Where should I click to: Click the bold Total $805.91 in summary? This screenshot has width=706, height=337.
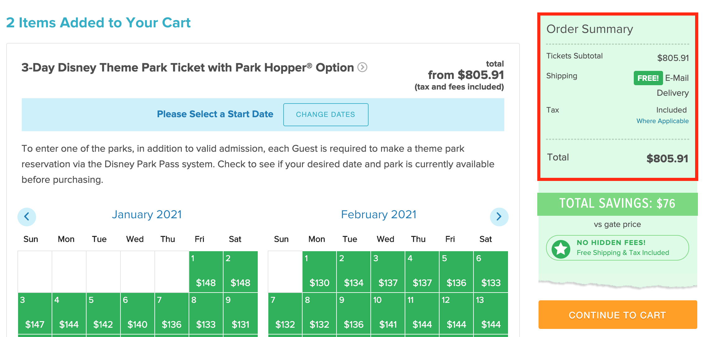pos(667,159)
